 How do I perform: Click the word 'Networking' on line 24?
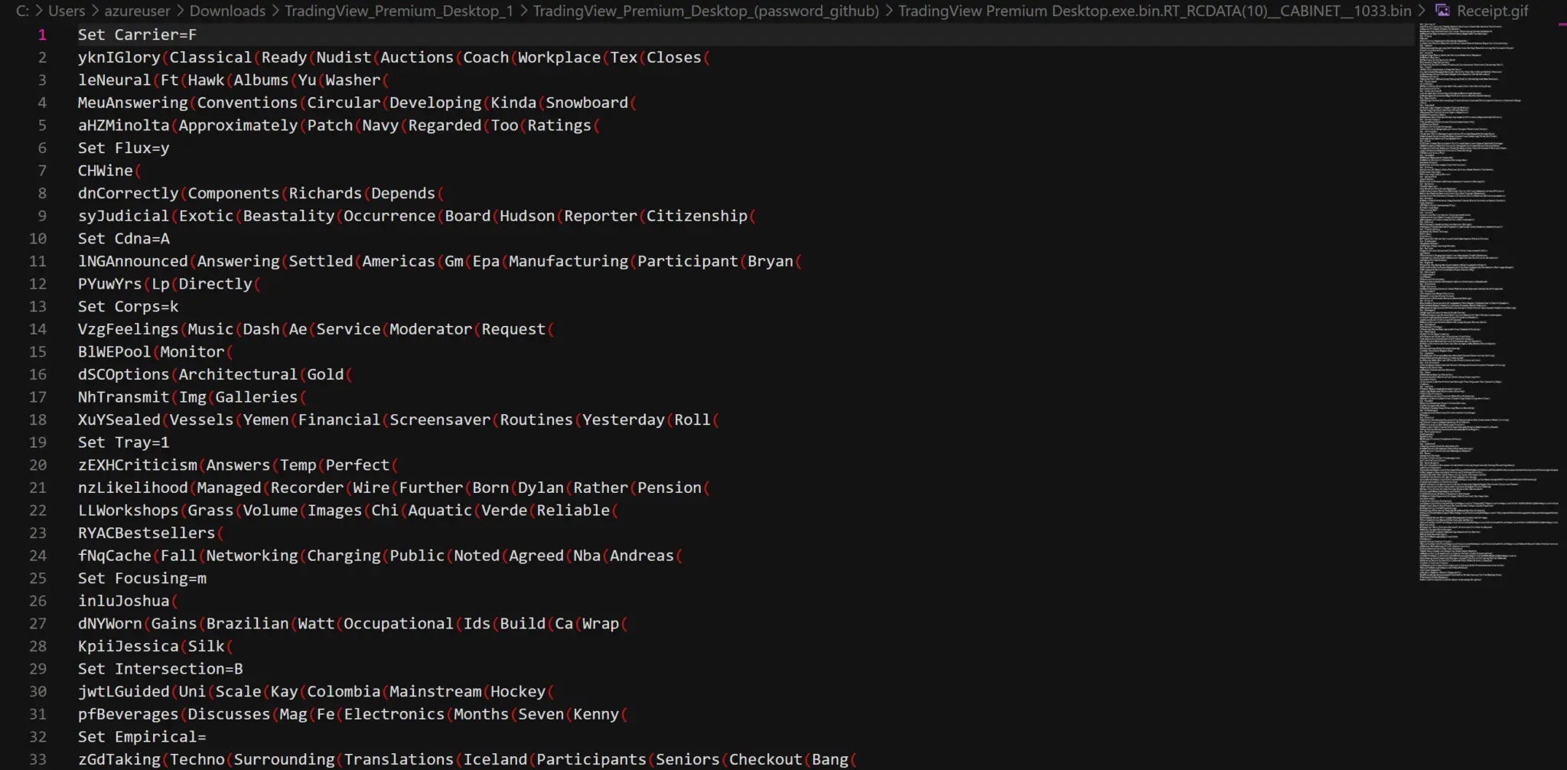click(x=252, y=556)
